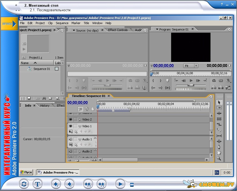Select the Pen tool
The width and height of the screenshot is (237, 191).
219,147
